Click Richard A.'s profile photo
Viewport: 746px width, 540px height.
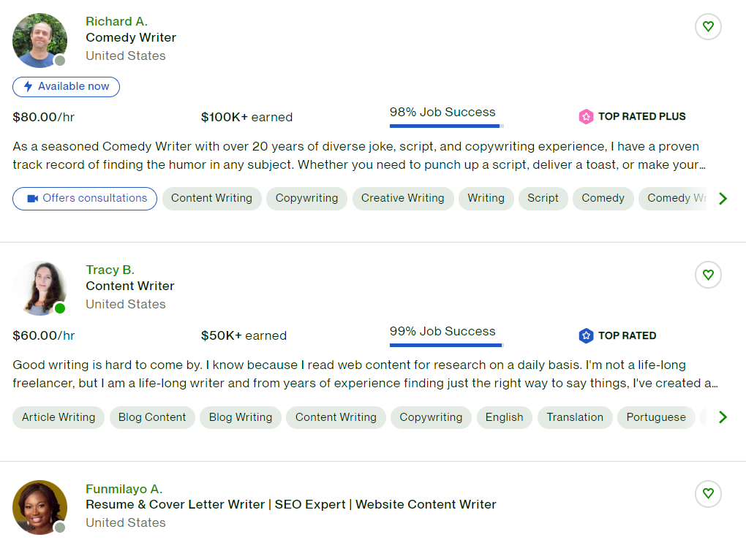coord(39,40)
